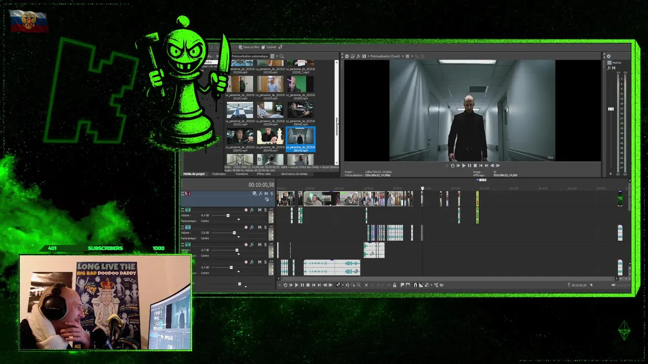Stop playback in the timeline transport bar

click(308, 285)
